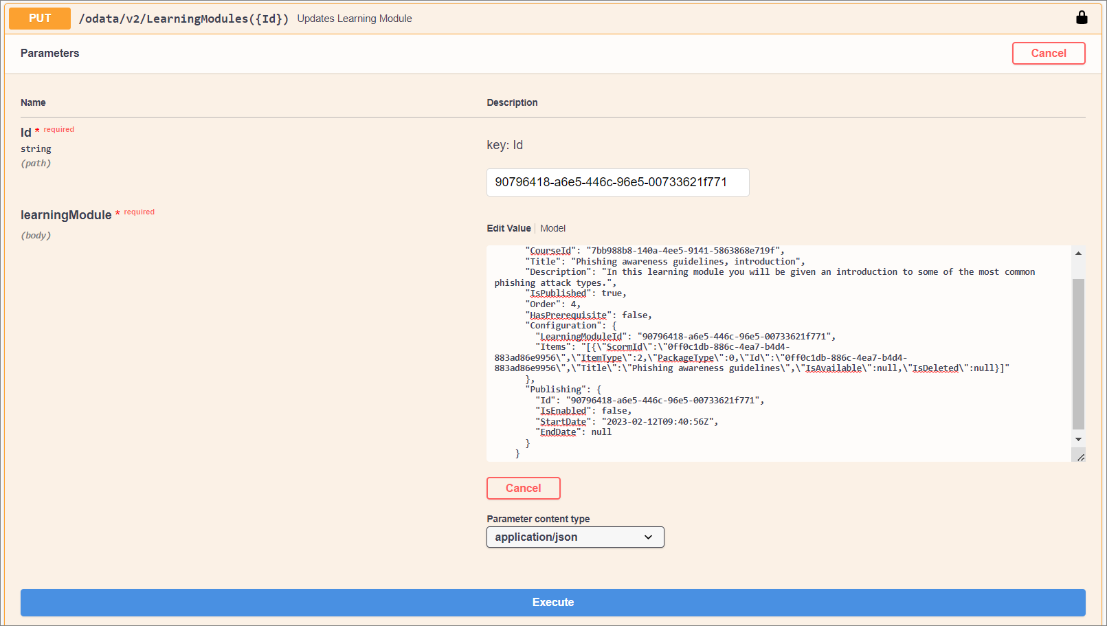Click the authorization lock icon
The height and width of the screenshot is (626, 1107).
click(1082, 18)
